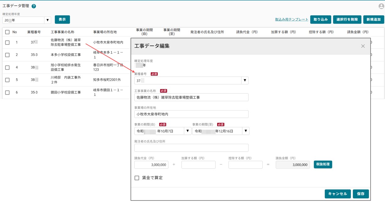385x203 pixels.
Task: Open the help question mark icon
Action: coord(34,6)
